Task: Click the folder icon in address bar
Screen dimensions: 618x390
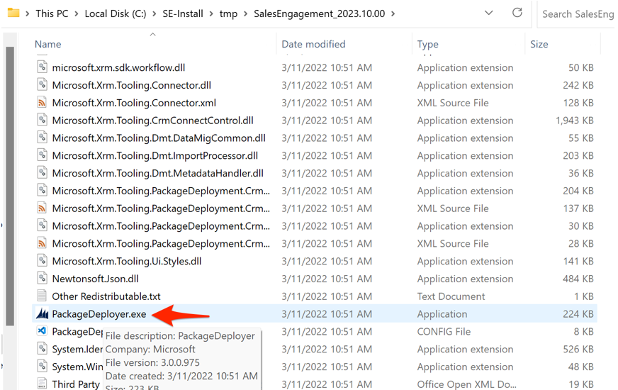Action: click(13, 13)
